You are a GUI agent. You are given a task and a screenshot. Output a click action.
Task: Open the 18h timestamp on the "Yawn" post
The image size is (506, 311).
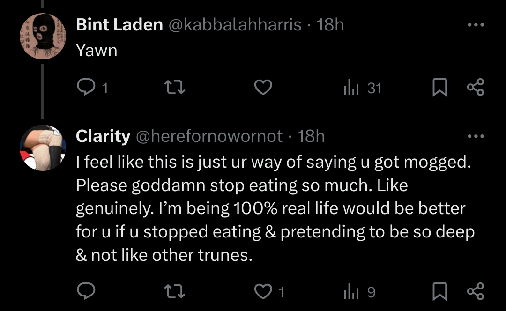click(x=330, y=25)
